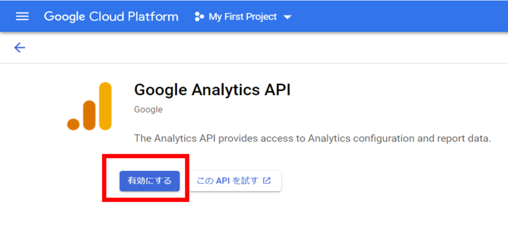The width and height of the screenshot is (508, 239).
Task: Click the Google Analytics logo image
Action: click(90, 107)
